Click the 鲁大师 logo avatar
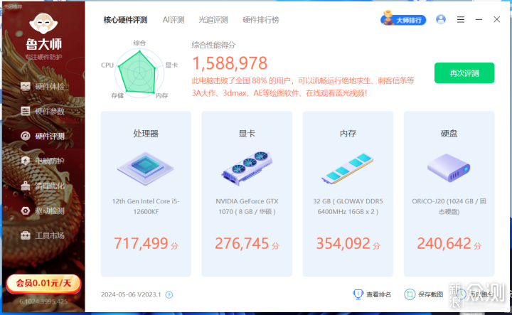 [x=43, y=23]
